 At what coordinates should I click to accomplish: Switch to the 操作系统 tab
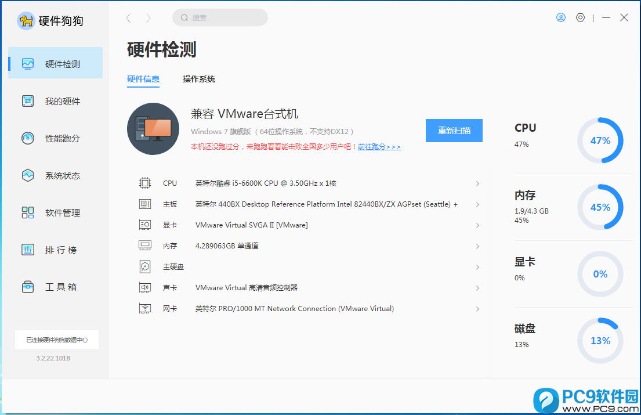198,79
